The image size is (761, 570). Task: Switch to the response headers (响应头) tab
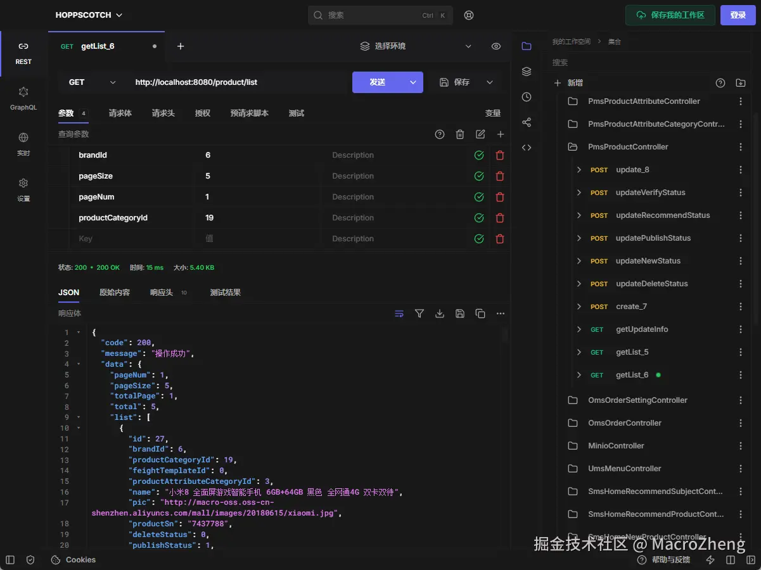(x=169, y=293)
